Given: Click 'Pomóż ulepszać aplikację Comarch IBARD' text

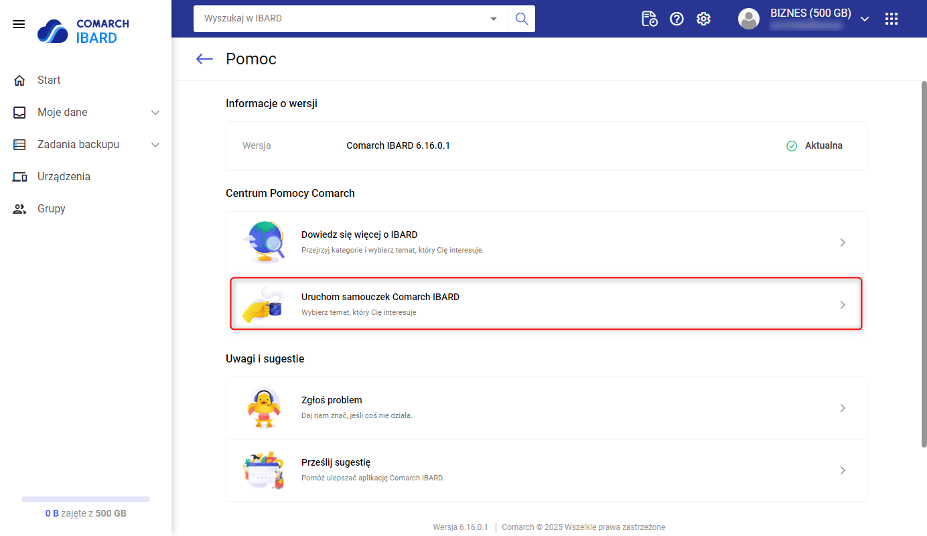Looking at the screenshot, I should [x=373, y=478].
